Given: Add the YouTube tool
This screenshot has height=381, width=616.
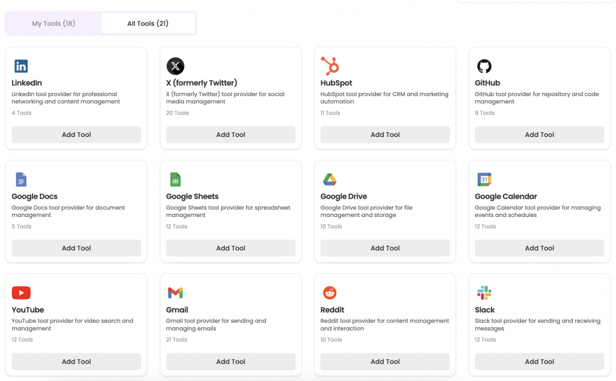Looking at the screenshot, I should [76, 361].
